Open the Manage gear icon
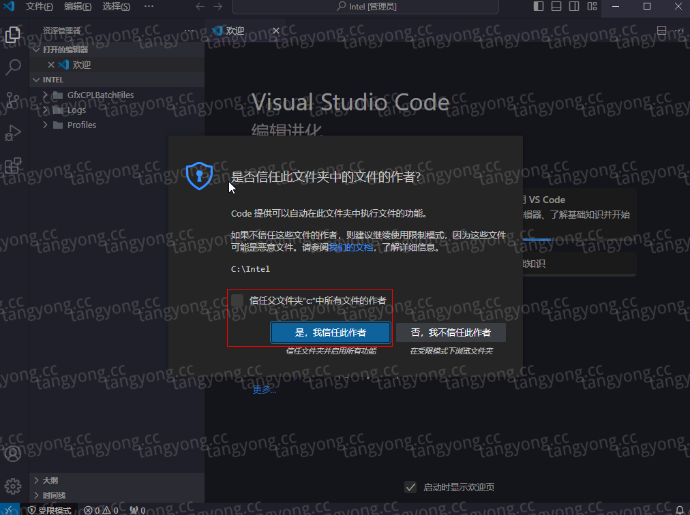 tap(13, 486)
